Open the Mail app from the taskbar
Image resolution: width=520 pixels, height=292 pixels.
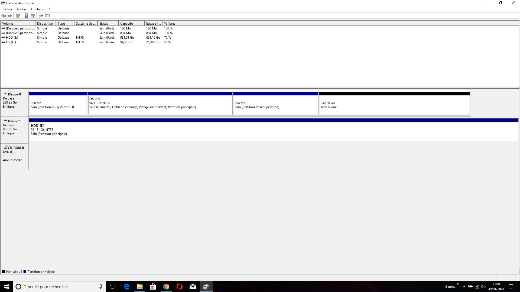pos(193,287)
